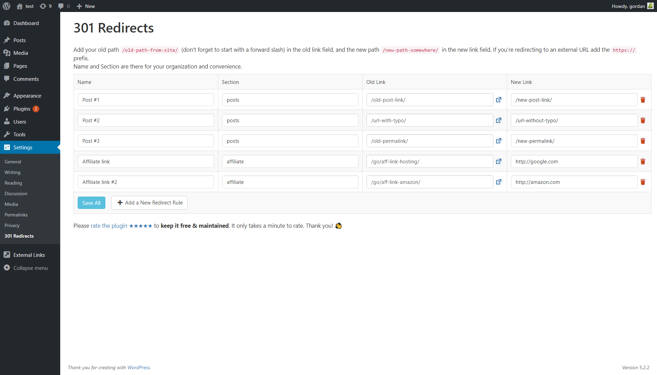
Task: Click the external link icon for /go/aff-link-hosting/
Action: (x=499, y=161)
